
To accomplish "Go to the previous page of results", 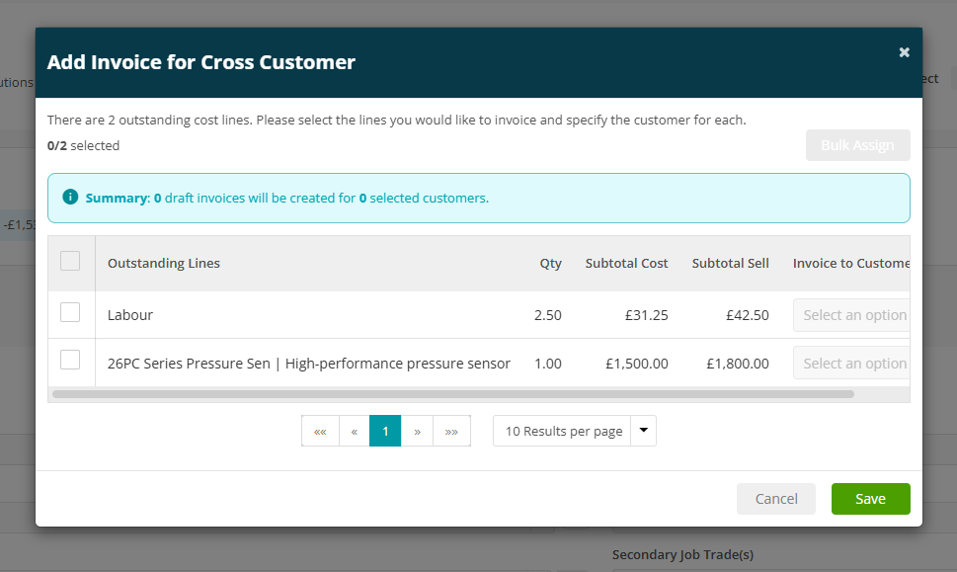I will click(355, 431).
